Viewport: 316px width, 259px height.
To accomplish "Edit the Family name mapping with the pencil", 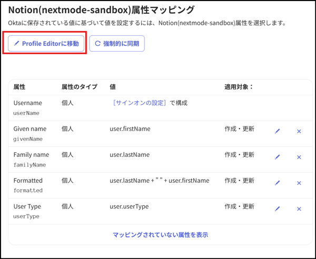I will [278, 157].
